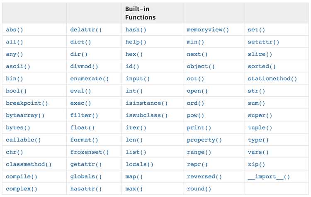
Task: Open the staticmethod() link
Action: [x=272, y=79]
